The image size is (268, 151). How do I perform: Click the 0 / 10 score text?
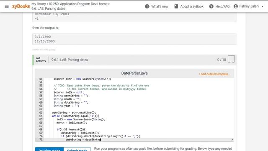click(x=222, y=60)
